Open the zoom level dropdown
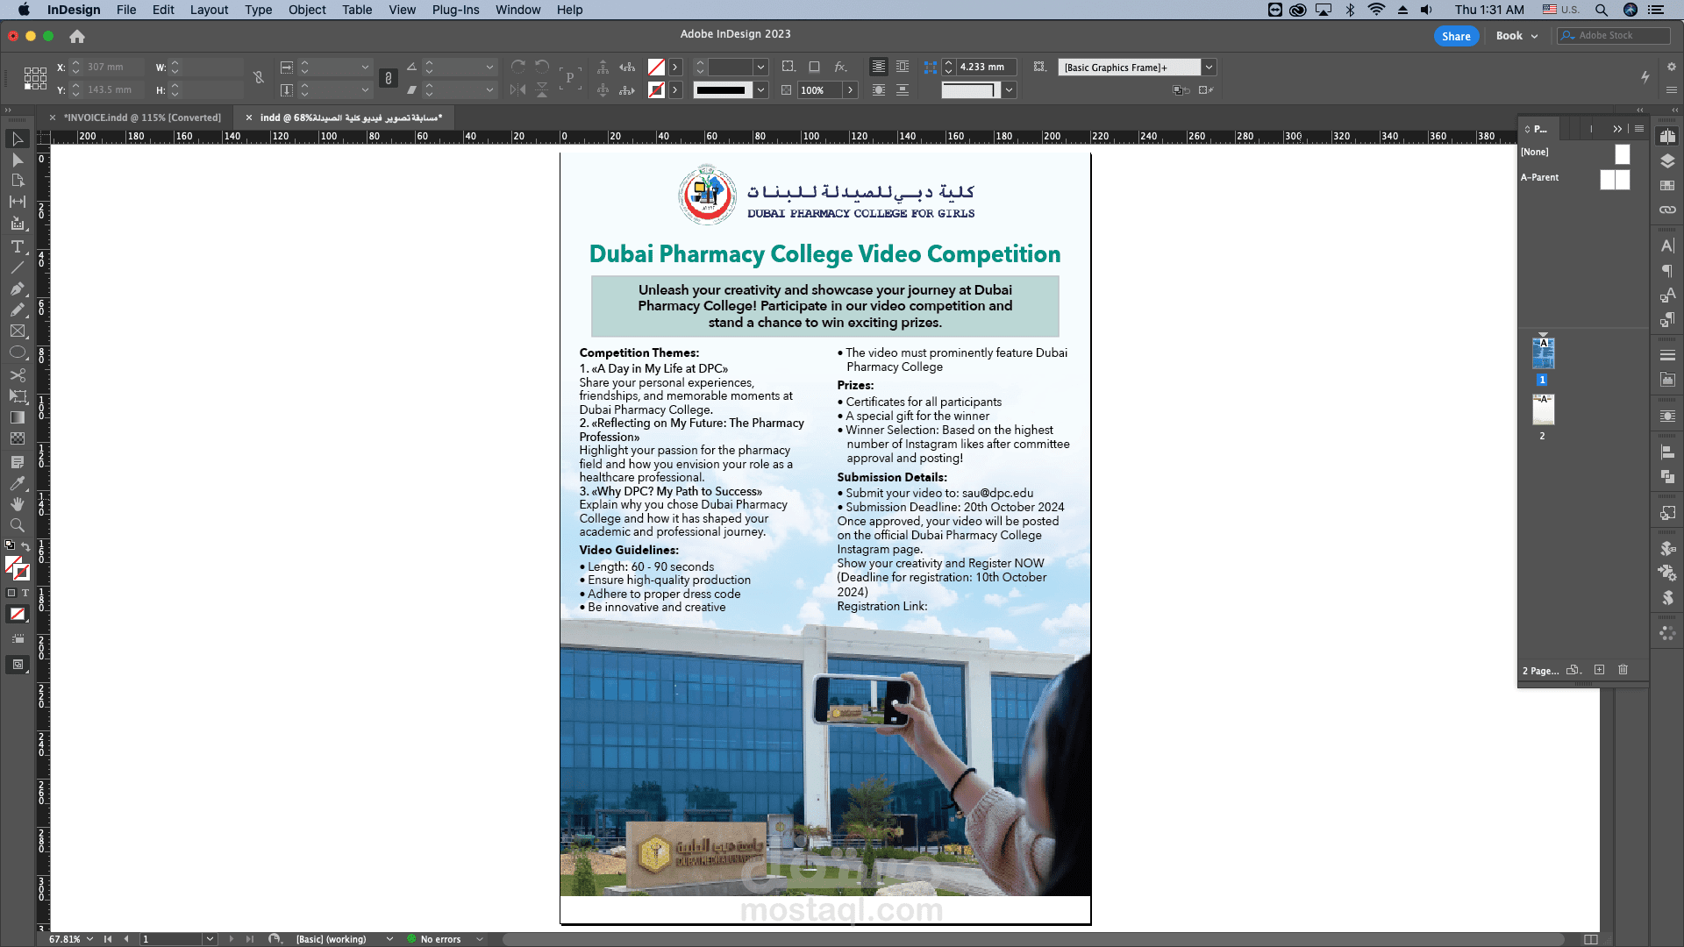1684x947 pixels. pos(89,939)
